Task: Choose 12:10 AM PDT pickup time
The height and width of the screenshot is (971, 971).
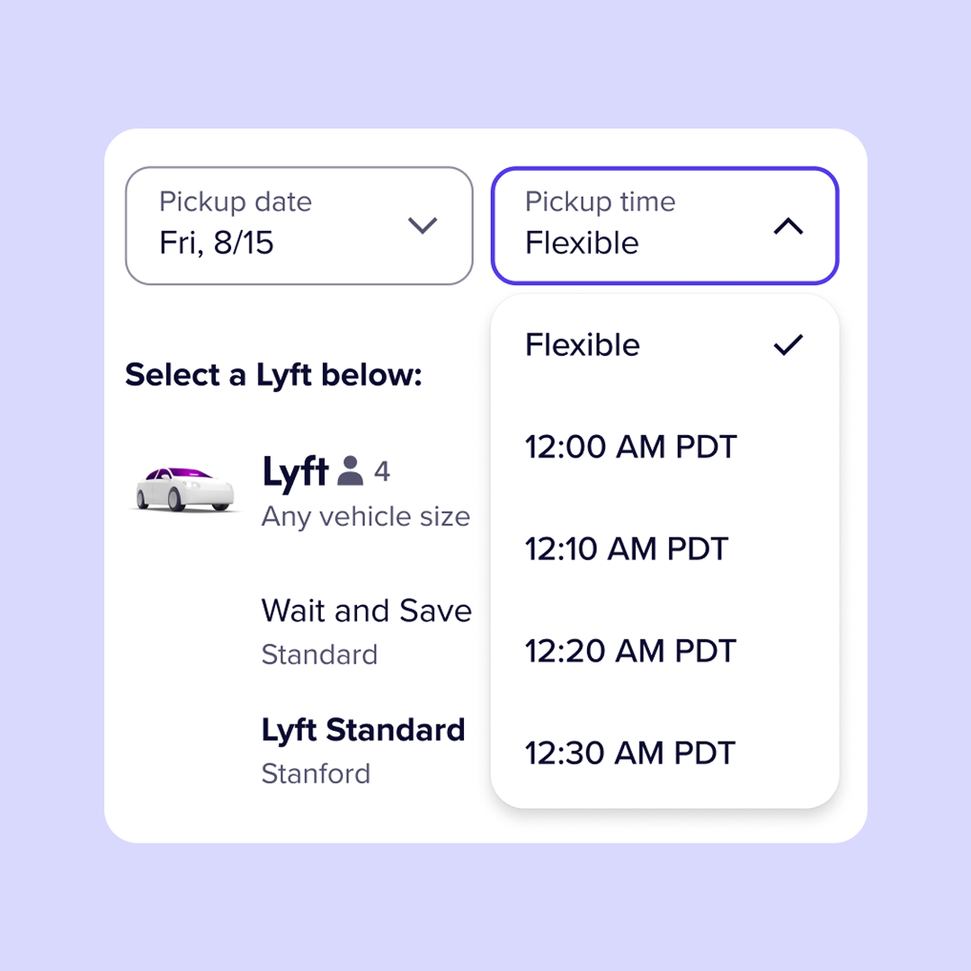Action: point(627,548)
